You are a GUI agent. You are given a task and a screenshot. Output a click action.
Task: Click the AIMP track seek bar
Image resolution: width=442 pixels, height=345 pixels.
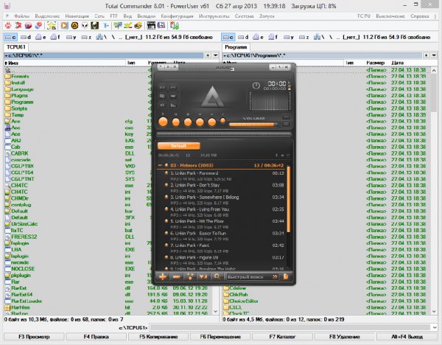[x=224, y=134]
